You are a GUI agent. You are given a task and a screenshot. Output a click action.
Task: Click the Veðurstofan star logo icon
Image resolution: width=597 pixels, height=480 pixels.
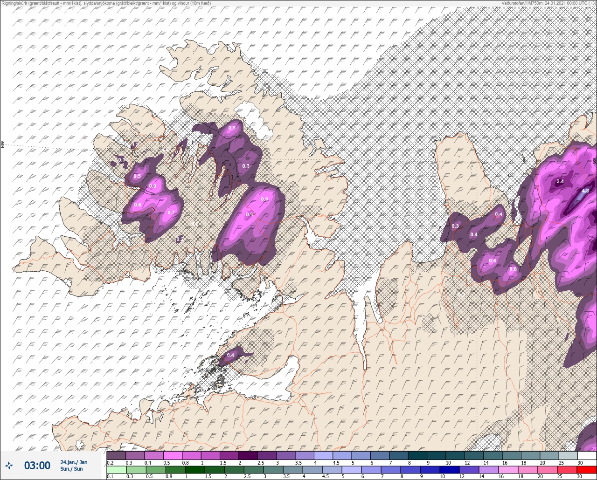coord(9,465)
